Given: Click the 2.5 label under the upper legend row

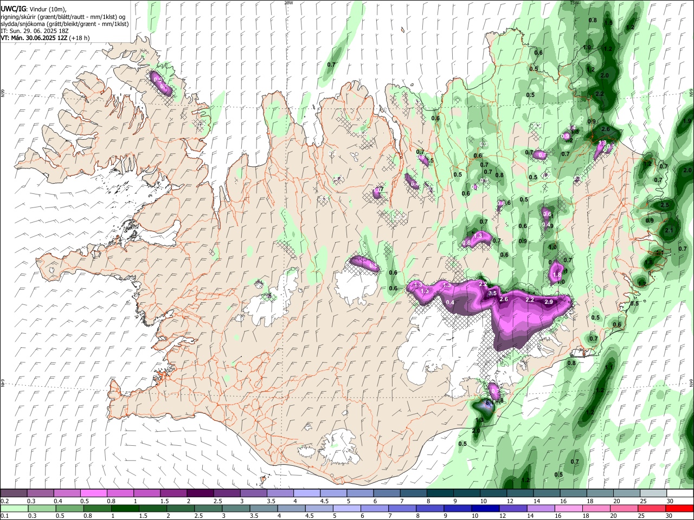Looking at the screenshot, I should click(217, 501).
